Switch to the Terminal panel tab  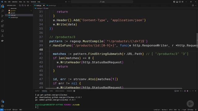[x=45, y=91]
